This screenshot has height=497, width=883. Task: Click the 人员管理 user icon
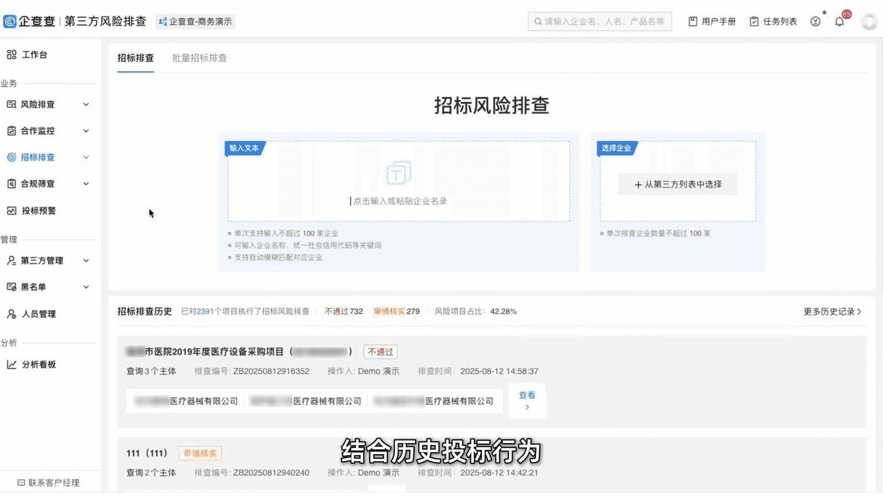12,314
